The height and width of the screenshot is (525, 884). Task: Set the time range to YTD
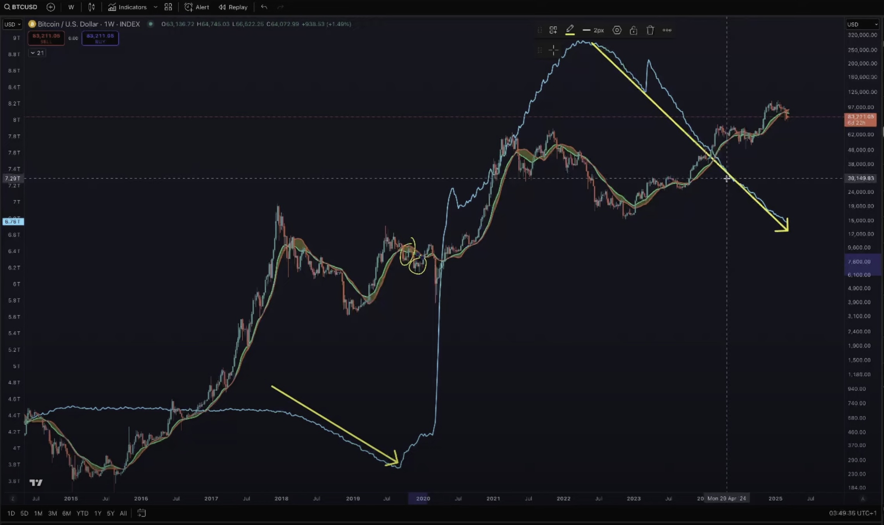point(82,513)
